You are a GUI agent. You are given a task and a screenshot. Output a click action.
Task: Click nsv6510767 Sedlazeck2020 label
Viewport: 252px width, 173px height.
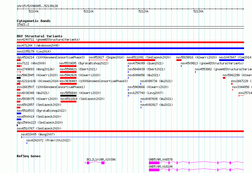click(39, 128)
